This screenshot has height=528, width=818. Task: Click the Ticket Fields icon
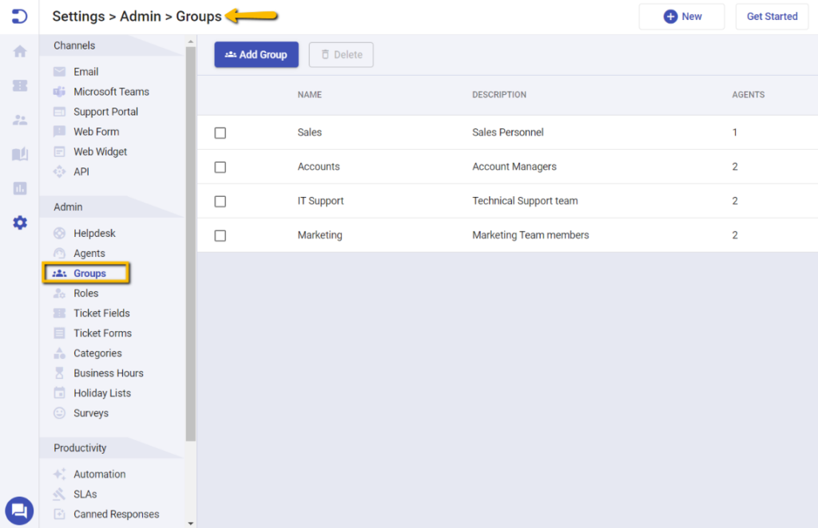point(59,313)
